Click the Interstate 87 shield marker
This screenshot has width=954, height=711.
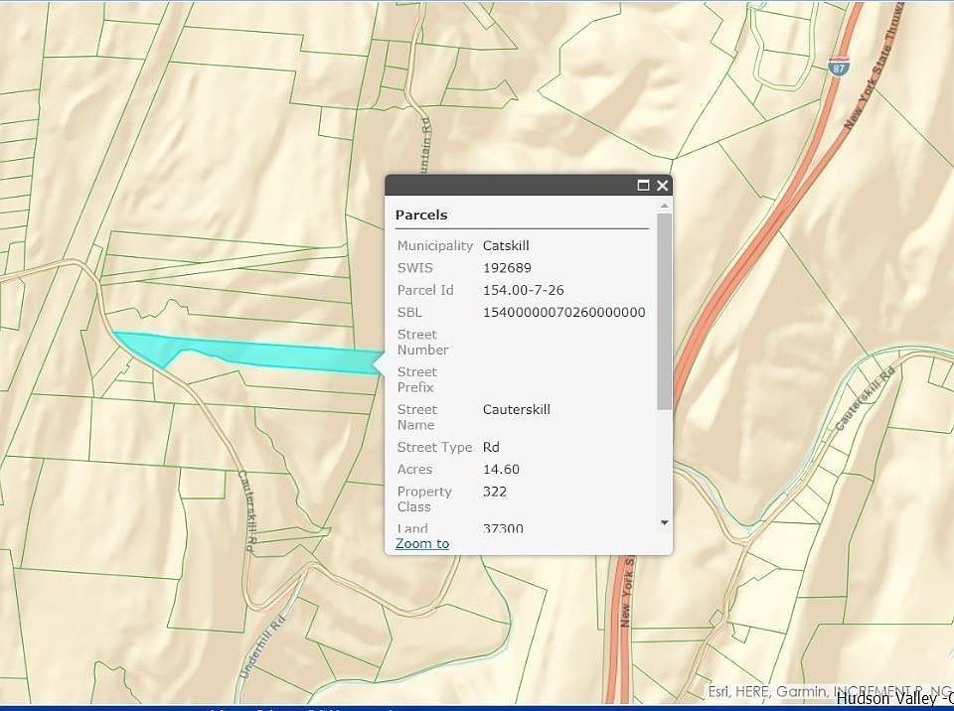coord(838,67)
